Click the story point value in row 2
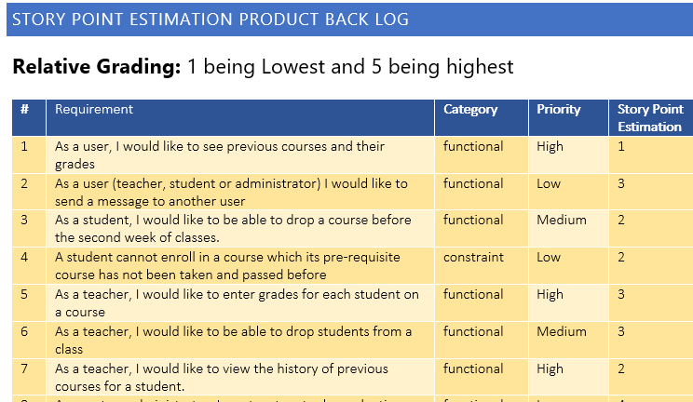 click(621, 183)
